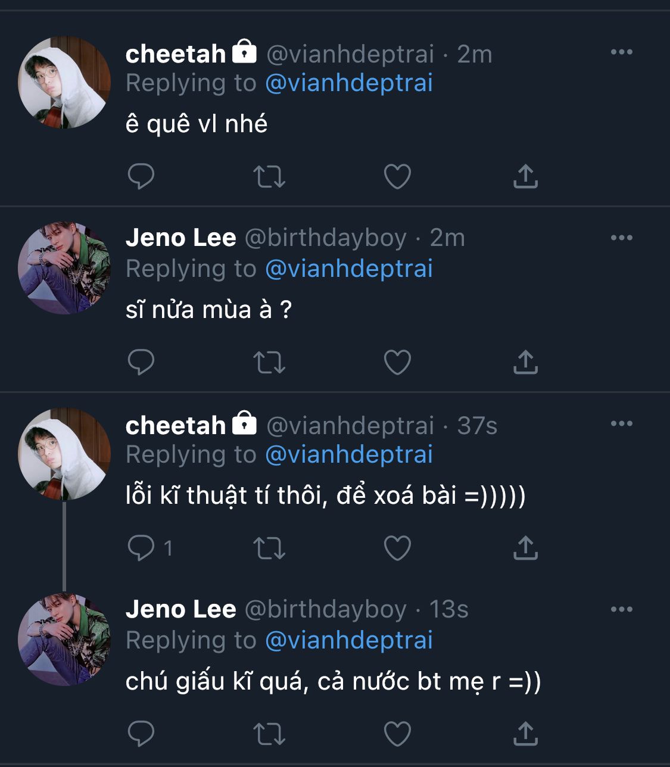Retweet Jeno Lee's "sĩ nửa mùa à" tweet
Screen dimensions: 670x767
point(269,362)
